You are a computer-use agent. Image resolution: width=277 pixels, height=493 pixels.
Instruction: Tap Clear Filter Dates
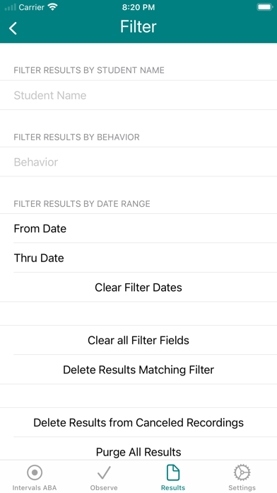point(138,287)
